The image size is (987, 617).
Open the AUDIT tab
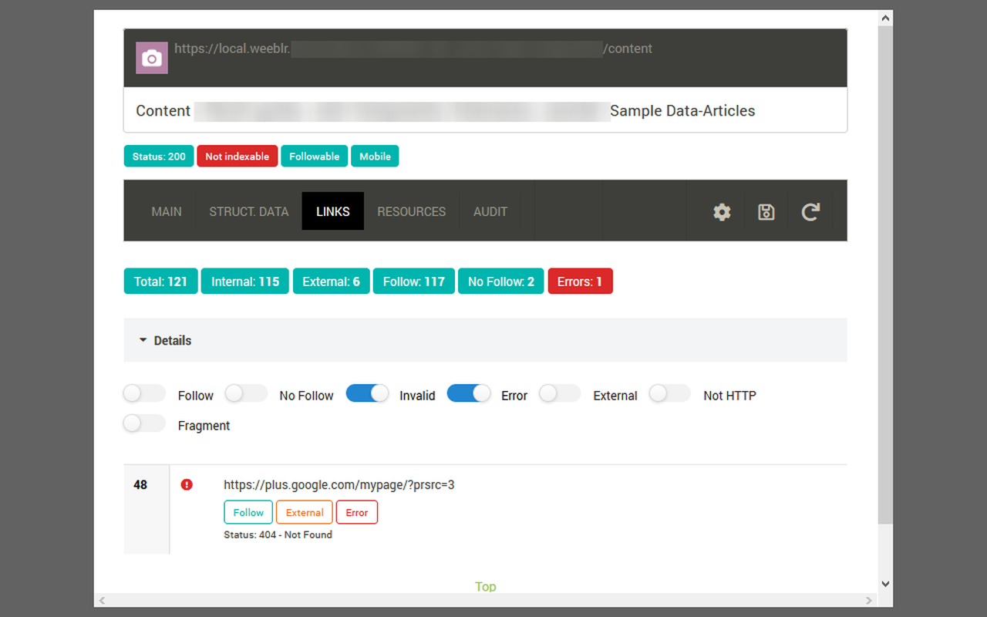pyautogui.click(x=490, y=211)
